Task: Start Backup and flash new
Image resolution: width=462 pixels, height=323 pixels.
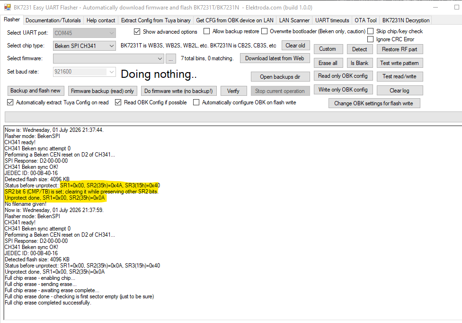Action: point(36,91)
